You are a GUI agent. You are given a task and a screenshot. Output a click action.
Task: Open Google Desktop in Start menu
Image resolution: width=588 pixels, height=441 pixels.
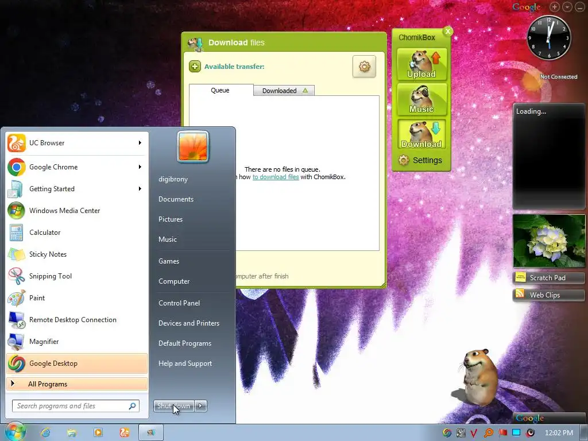[77, 363]
